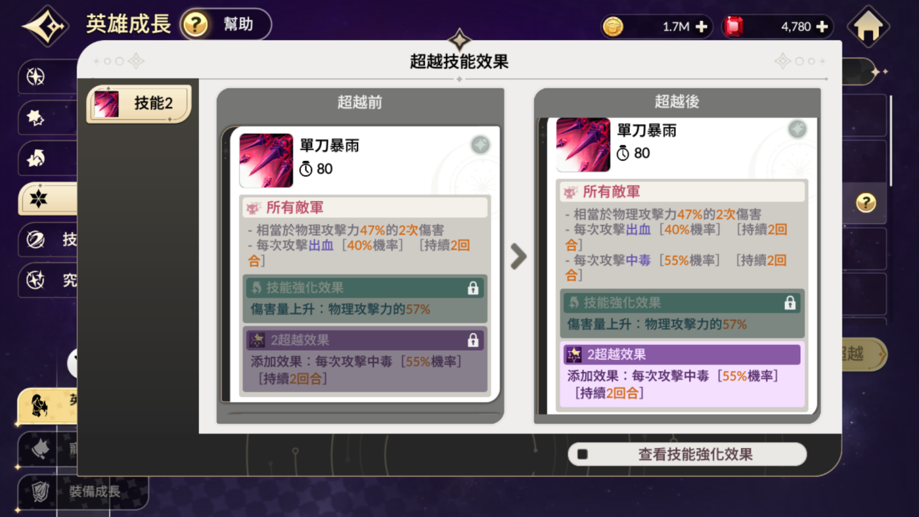Tap the home icon at top right
This screenshot has height=517, width=919.
tap(868, 27)
